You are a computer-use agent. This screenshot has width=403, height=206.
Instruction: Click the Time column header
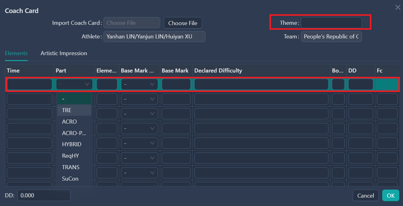point(29,71)
